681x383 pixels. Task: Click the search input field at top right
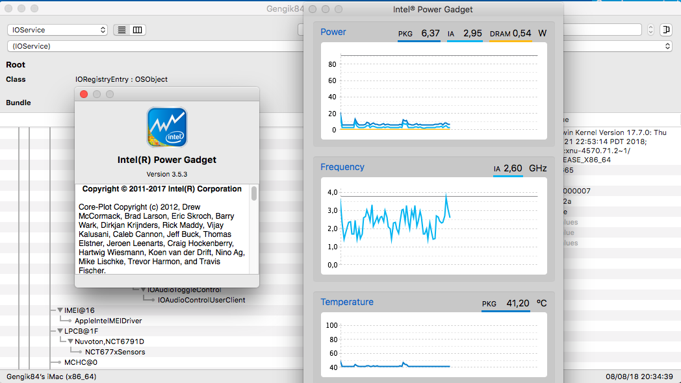point(603,29)
